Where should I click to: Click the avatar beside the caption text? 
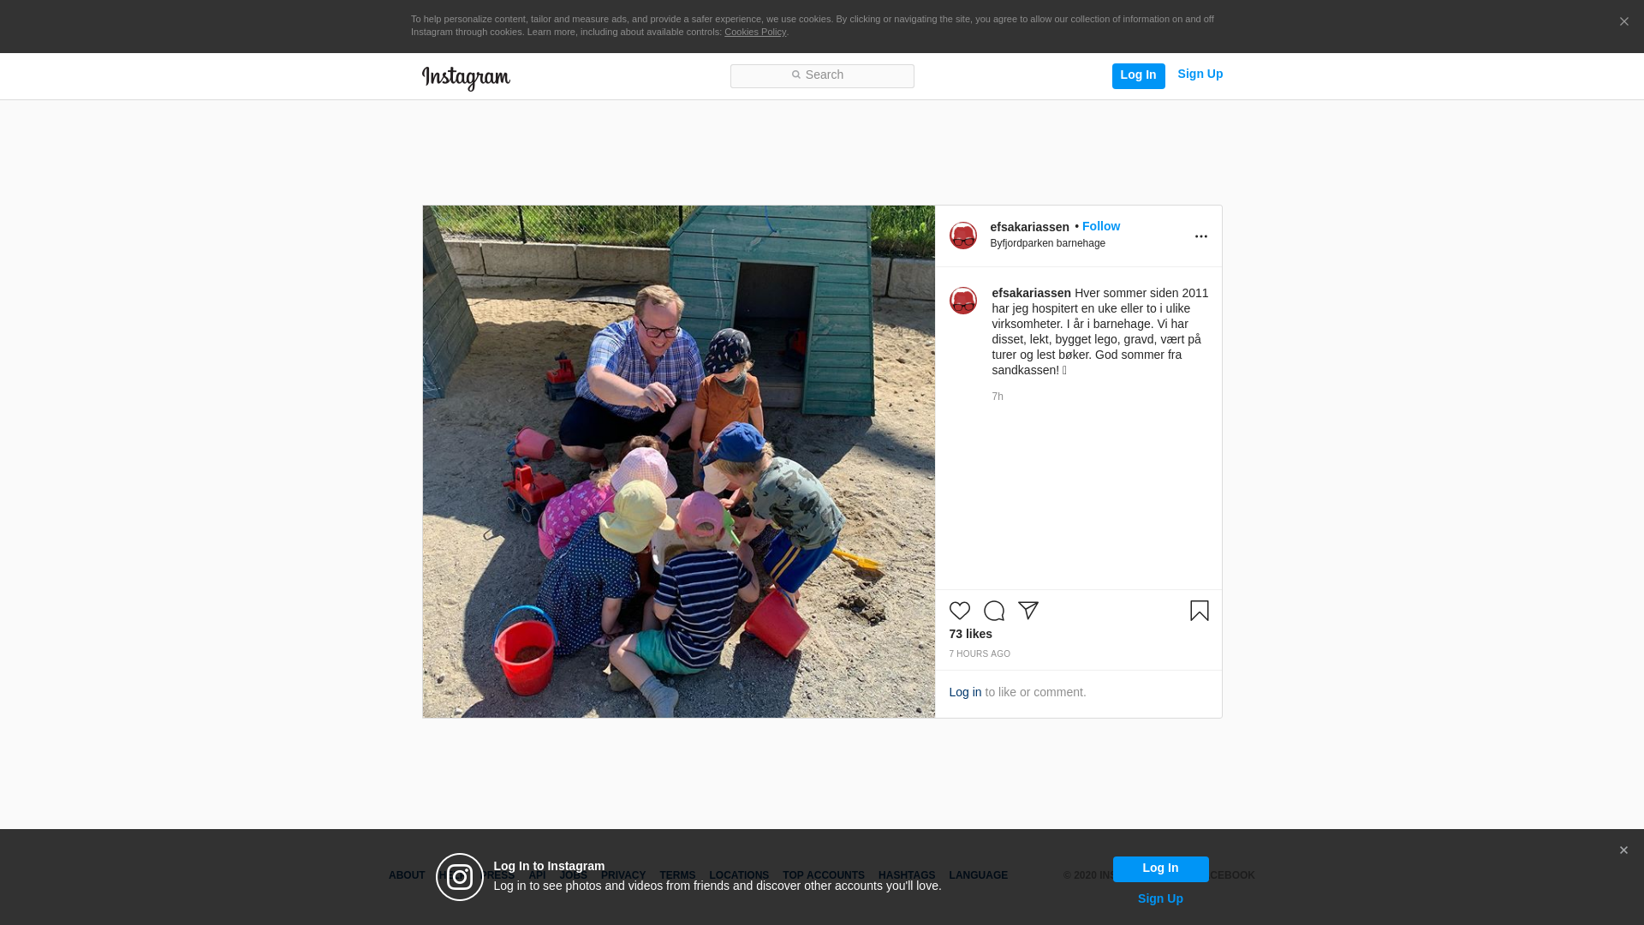tap(963, 301)
